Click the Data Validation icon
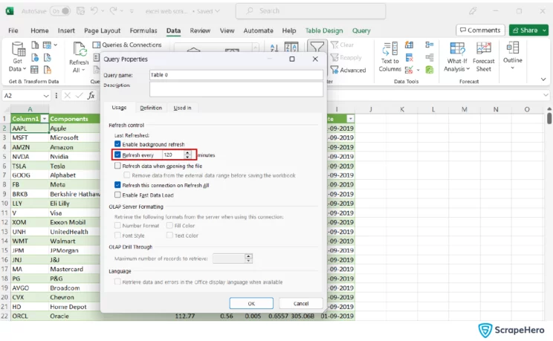This screenshot has height=341, width=553. click(409, 70)
